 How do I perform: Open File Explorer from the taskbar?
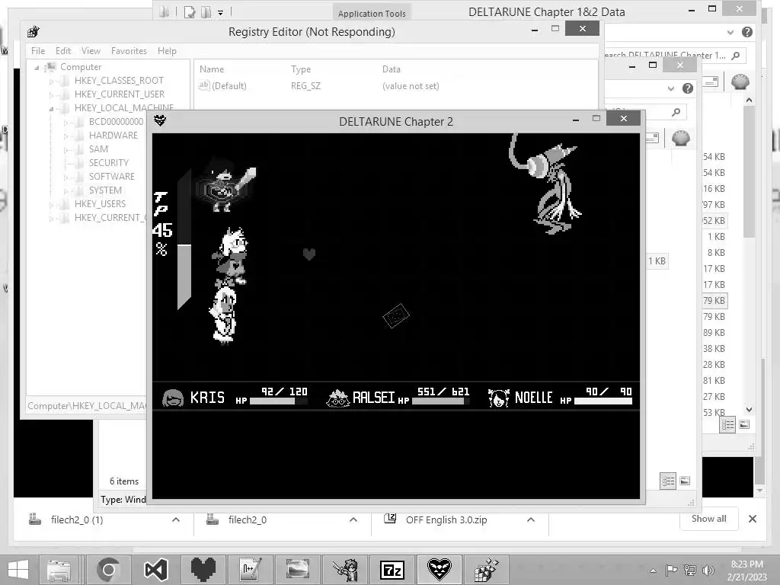pyautogui.click(x=59, y=570)
